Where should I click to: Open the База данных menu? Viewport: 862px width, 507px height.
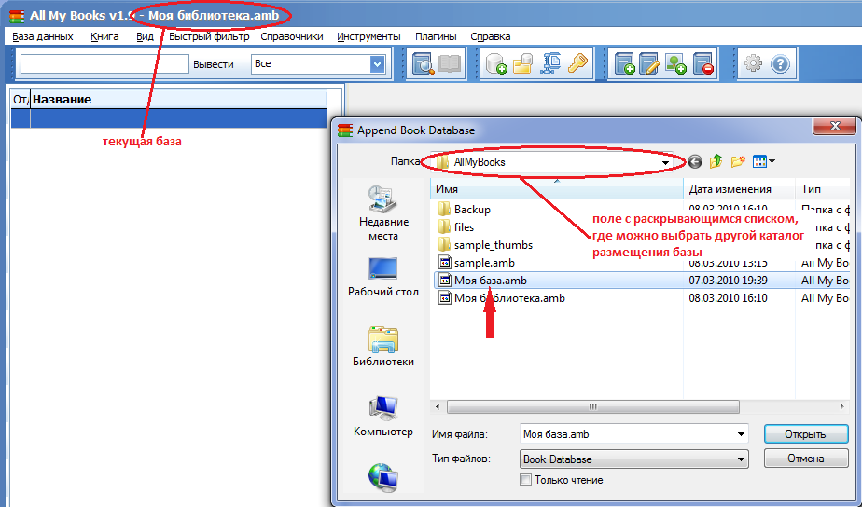coord(43,36)
